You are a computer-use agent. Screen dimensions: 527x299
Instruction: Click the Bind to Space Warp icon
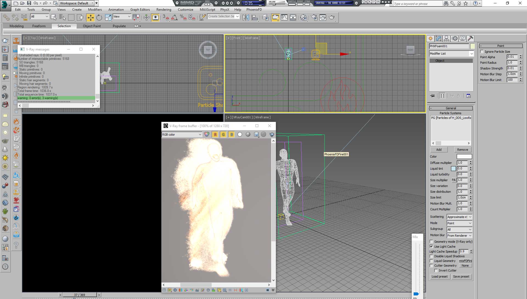(x=24, y=18)
